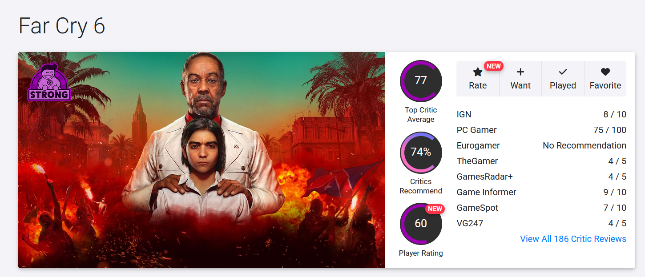Click the NEW badge on Player Rating

pos(435,209)
